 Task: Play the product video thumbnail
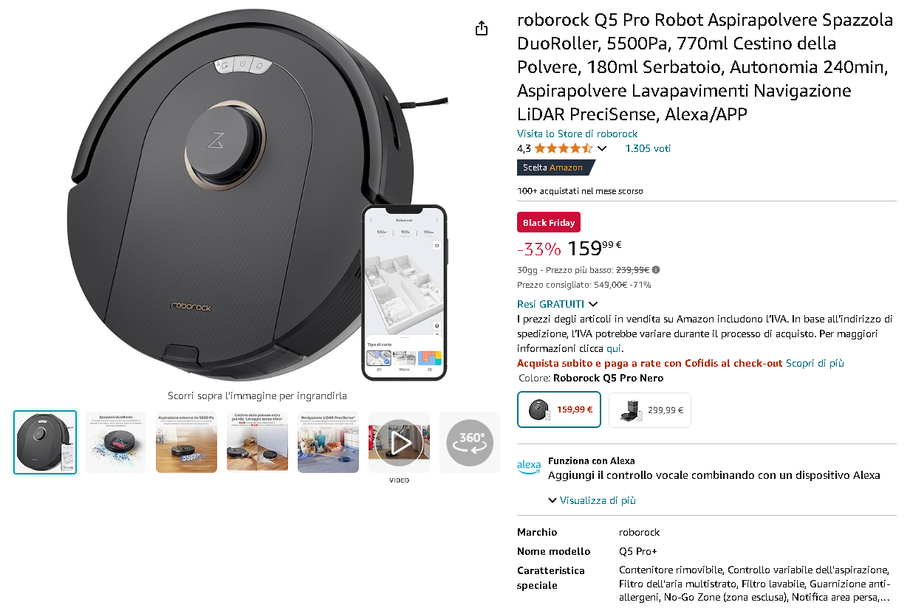400,442
